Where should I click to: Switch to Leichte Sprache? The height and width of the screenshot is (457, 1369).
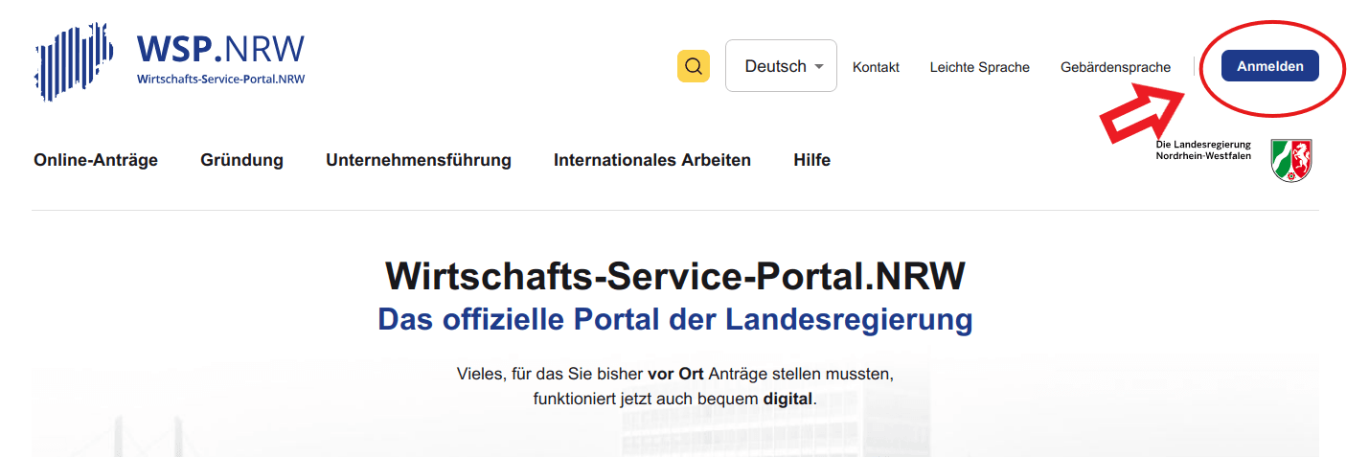tap(979, 67)
